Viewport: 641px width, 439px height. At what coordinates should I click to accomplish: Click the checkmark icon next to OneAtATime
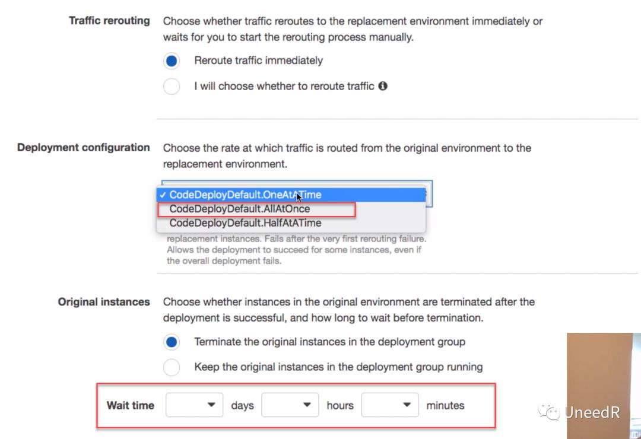point(163,195)
